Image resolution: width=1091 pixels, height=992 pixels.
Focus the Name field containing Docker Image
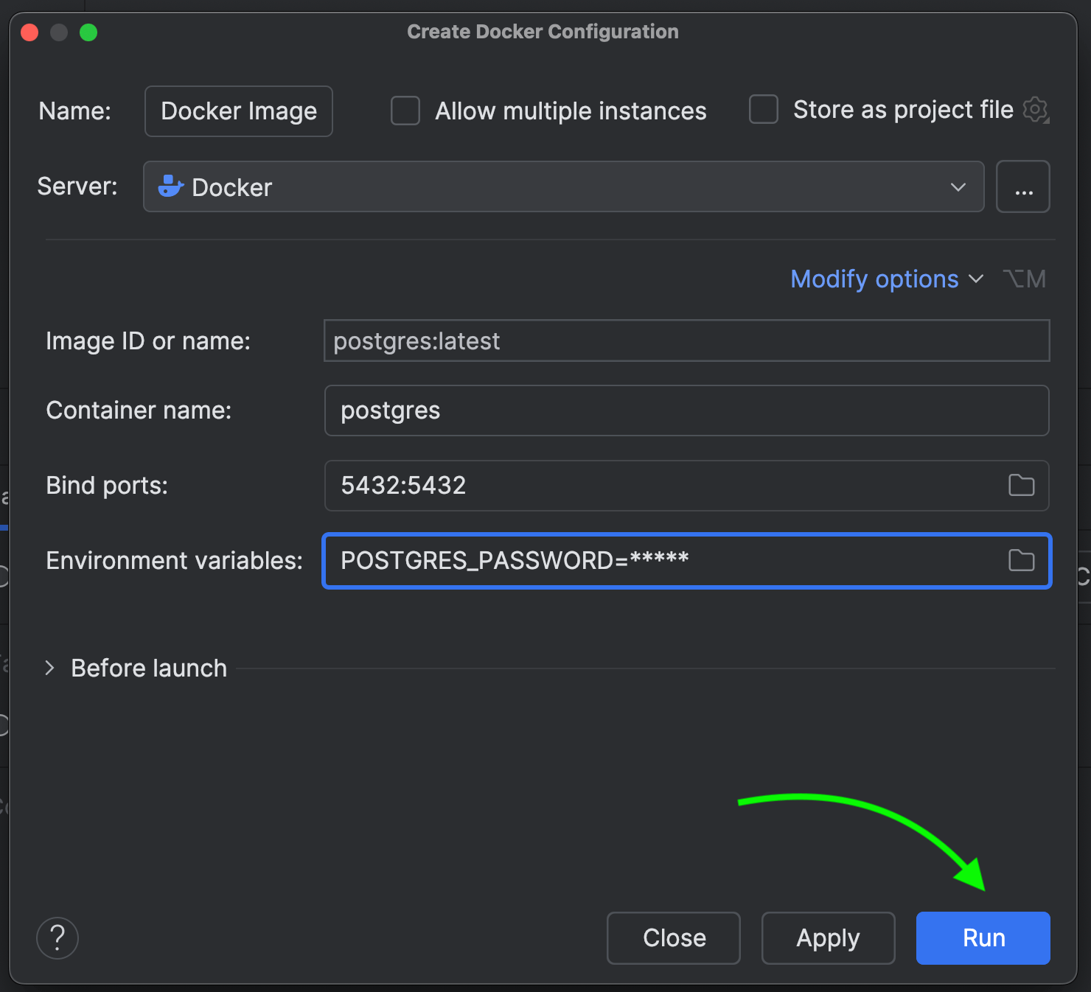tap(239, 111)
